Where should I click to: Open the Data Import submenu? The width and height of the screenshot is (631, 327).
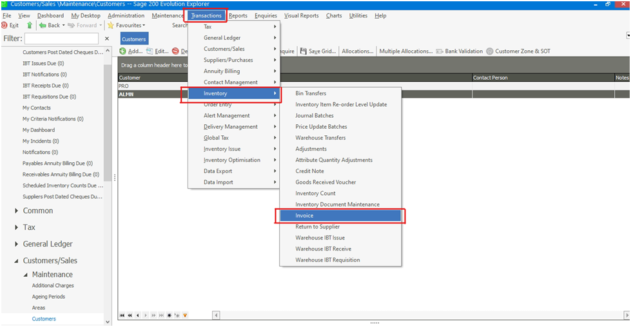pyautogui.click(x=233, y=182)
